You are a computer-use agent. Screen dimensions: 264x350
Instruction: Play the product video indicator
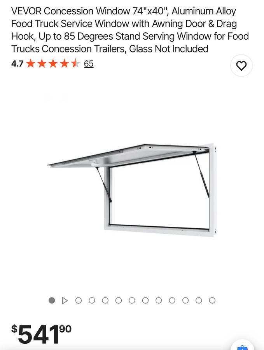point(65,301)
